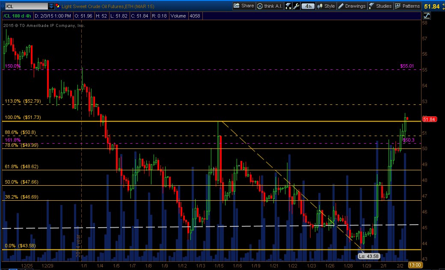The height and width of the screenshot is (270, 445).
Task: Click the 1/29 date on time axis
Action: tap(366, 266)
